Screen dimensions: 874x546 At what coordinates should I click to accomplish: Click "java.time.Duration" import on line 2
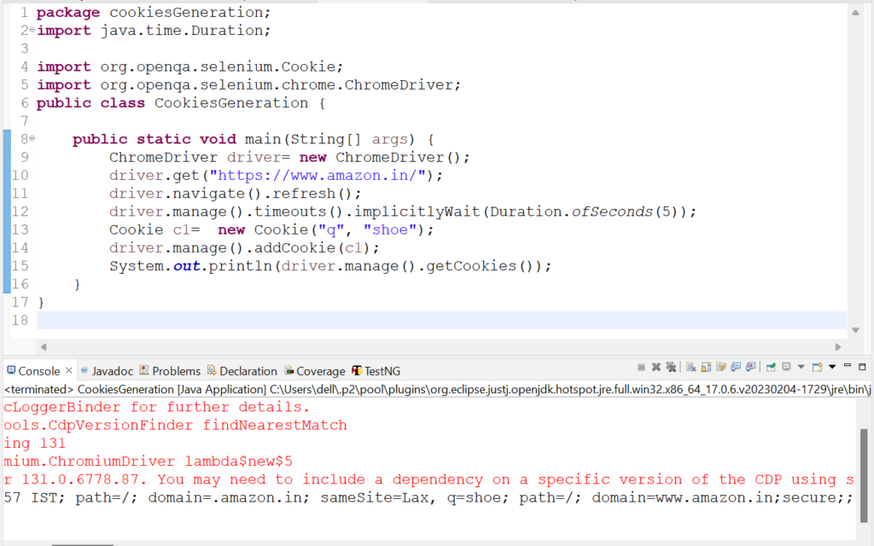point(182,31)
